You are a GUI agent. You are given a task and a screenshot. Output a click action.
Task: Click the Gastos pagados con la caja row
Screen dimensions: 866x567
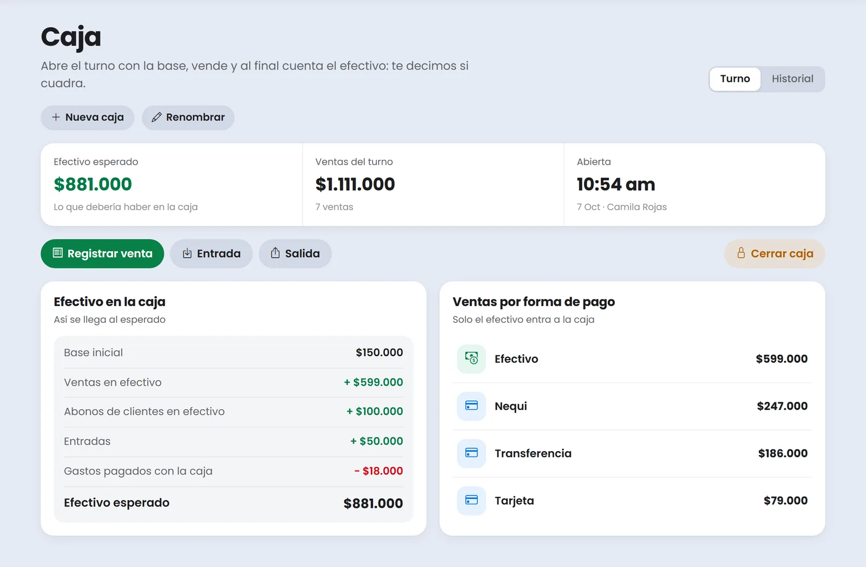(x=233, y=471)
